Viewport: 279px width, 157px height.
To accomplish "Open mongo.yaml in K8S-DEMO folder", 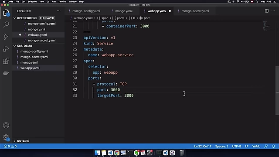I will (x=38, y=62).
